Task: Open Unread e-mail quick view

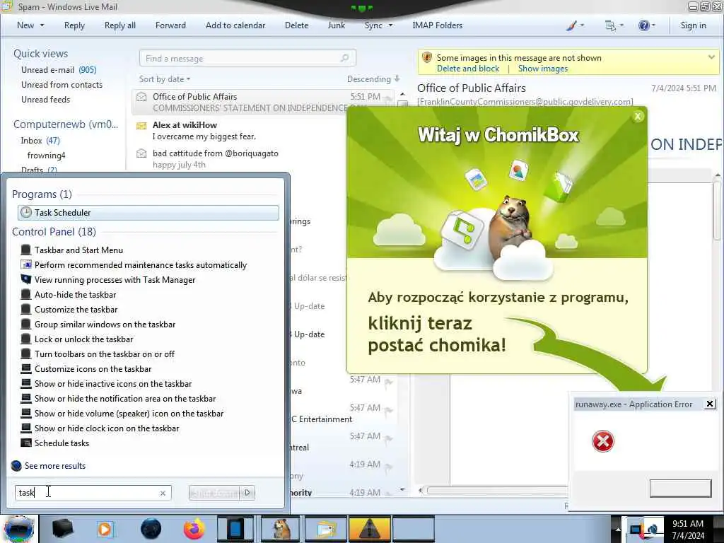Action: click(x=59, y=70)
